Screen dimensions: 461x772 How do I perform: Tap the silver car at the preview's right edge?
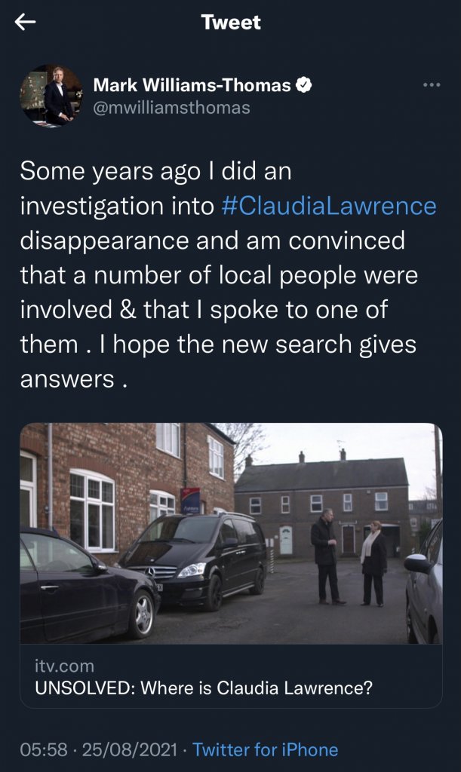[426, 579]
